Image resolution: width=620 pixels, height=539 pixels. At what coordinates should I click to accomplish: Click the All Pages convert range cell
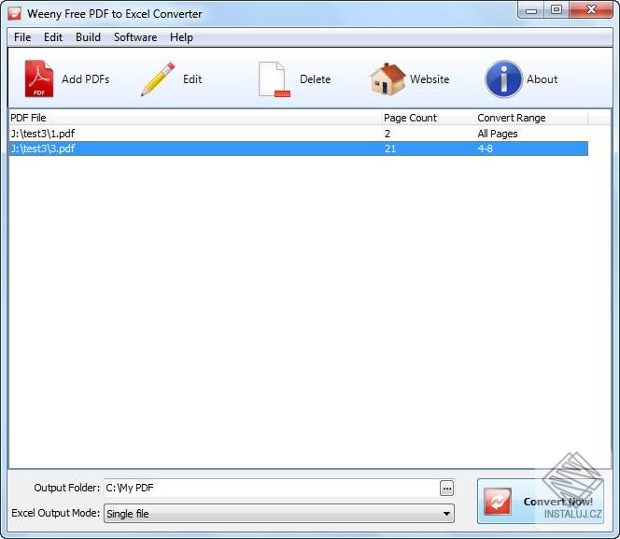coord(498,134)
